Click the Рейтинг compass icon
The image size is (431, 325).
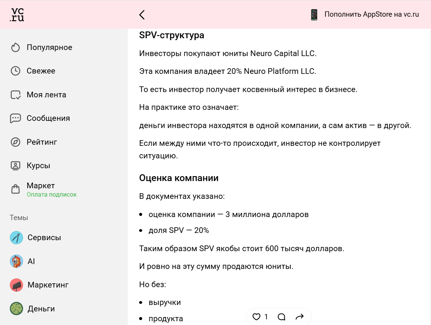point(15,142)
